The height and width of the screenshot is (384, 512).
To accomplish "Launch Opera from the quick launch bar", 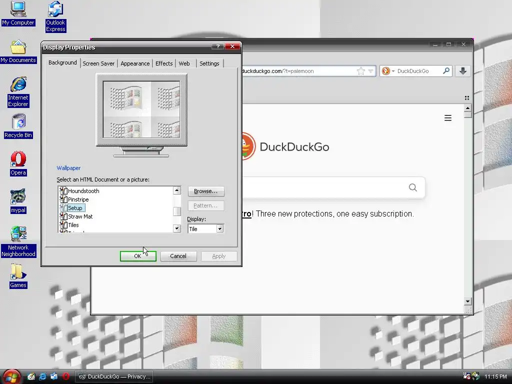I will 65,376.
